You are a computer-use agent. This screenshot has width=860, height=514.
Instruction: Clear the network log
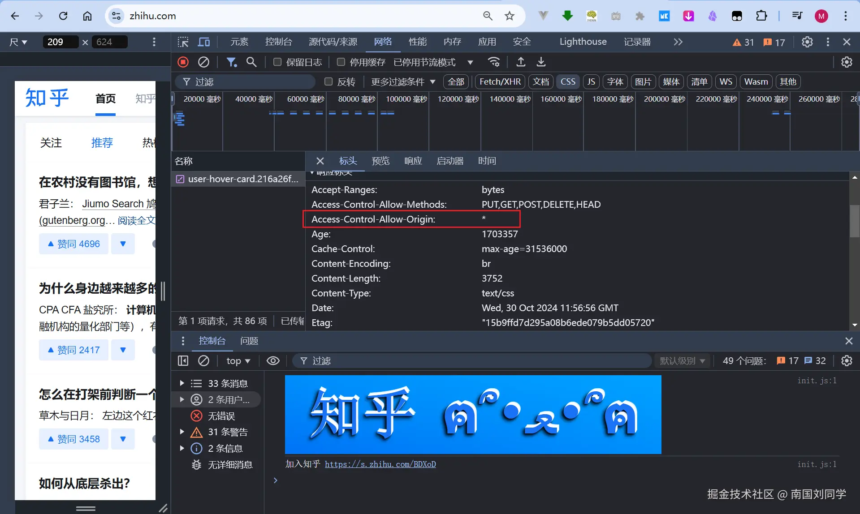[203, 62]
